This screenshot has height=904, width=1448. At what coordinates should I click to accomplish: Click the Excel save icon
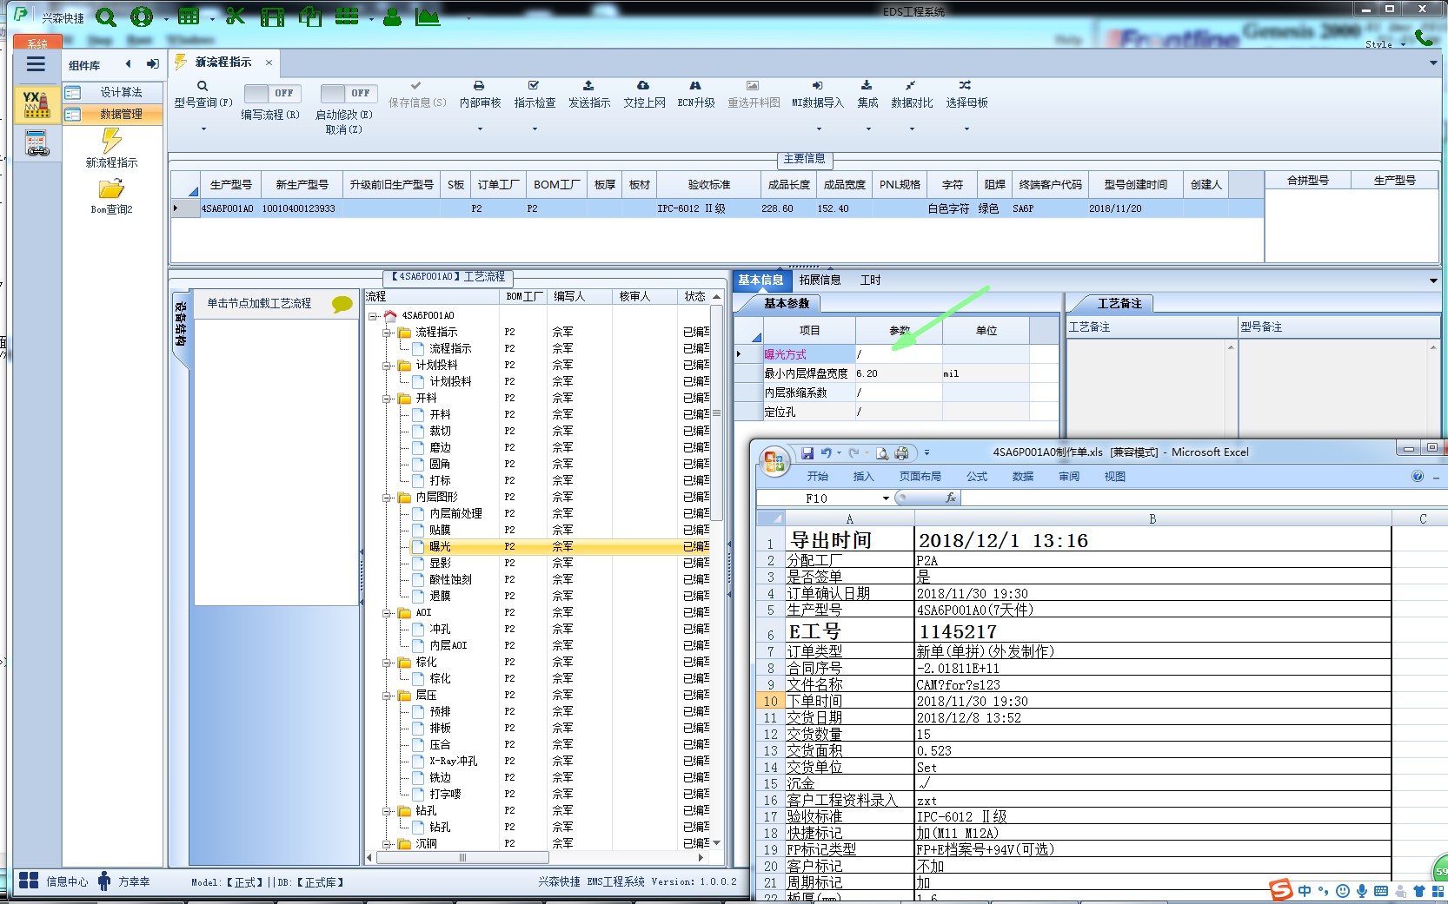[x=807, y=452]
